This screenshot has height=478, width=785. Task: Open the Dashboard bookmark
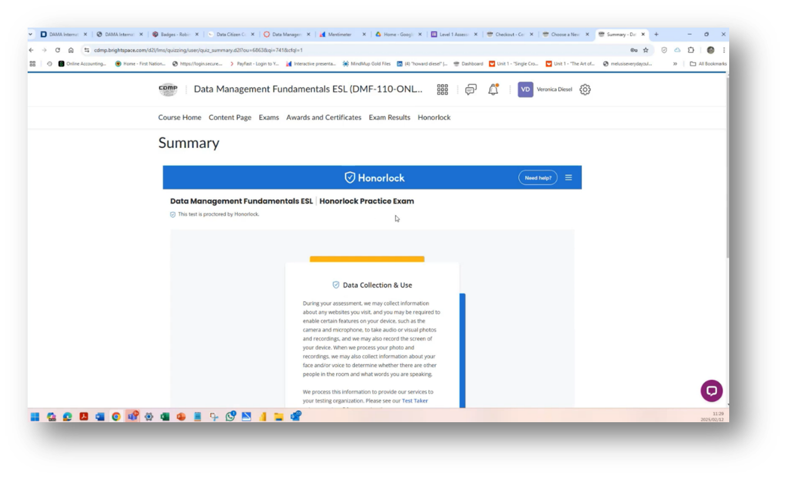pos(468,63)
